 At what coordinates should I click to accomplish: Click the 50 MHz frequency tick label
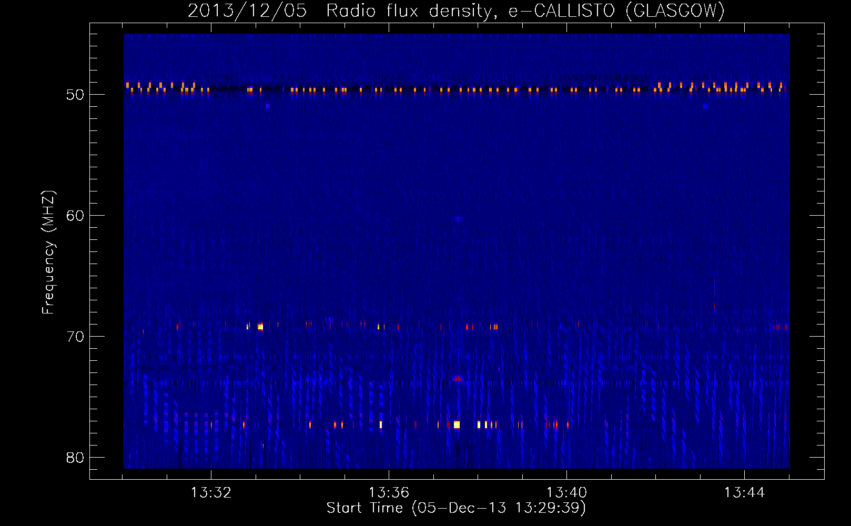[75, 95]
